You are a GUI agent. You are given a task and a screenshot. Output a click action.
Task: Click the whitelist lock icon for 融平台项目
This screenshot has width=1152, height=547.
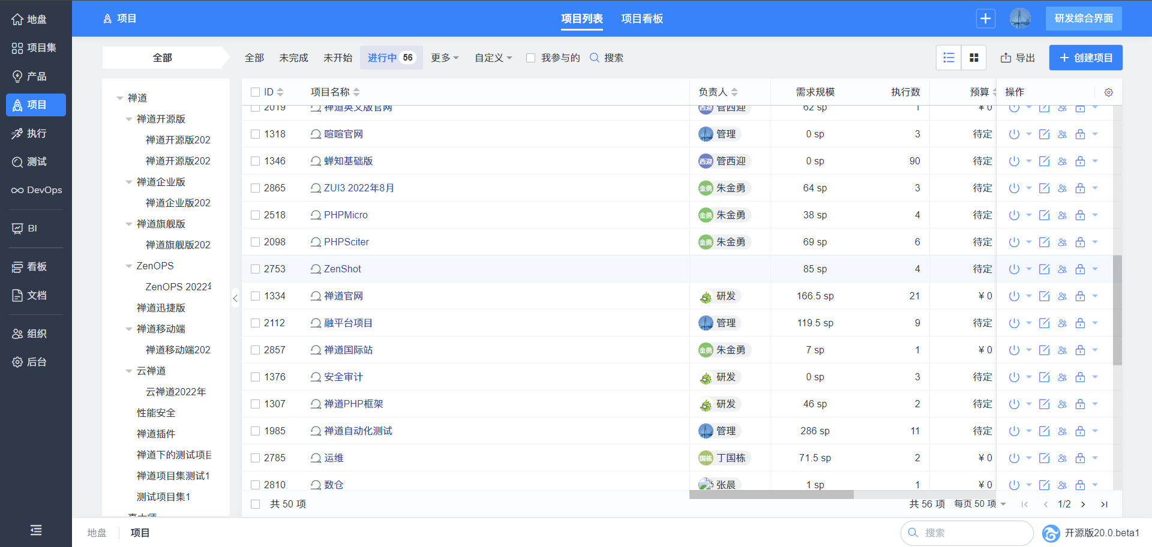click(1080, 323)
